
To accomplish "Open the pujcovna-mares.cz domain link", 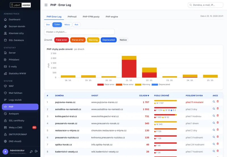I will pos(65,102).
